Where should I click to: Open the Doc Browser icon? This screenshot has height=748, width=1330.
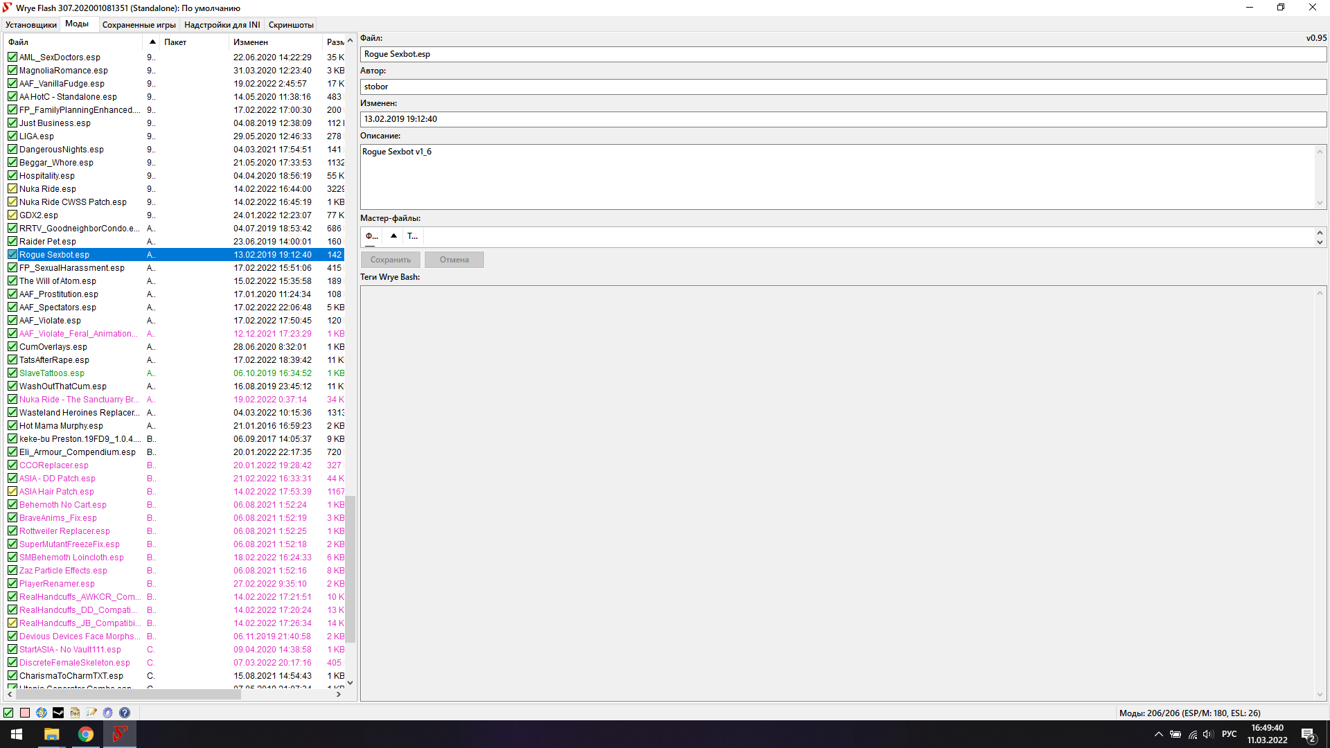(75, 713)
